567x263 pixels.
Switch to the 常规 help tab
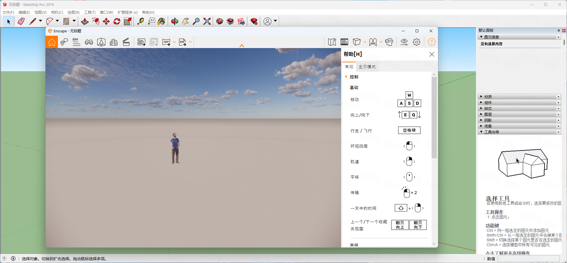coord(349,67)
